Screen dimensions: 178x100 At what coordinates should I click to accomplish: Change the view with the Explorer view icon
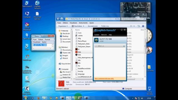click(x=131, y=26)
